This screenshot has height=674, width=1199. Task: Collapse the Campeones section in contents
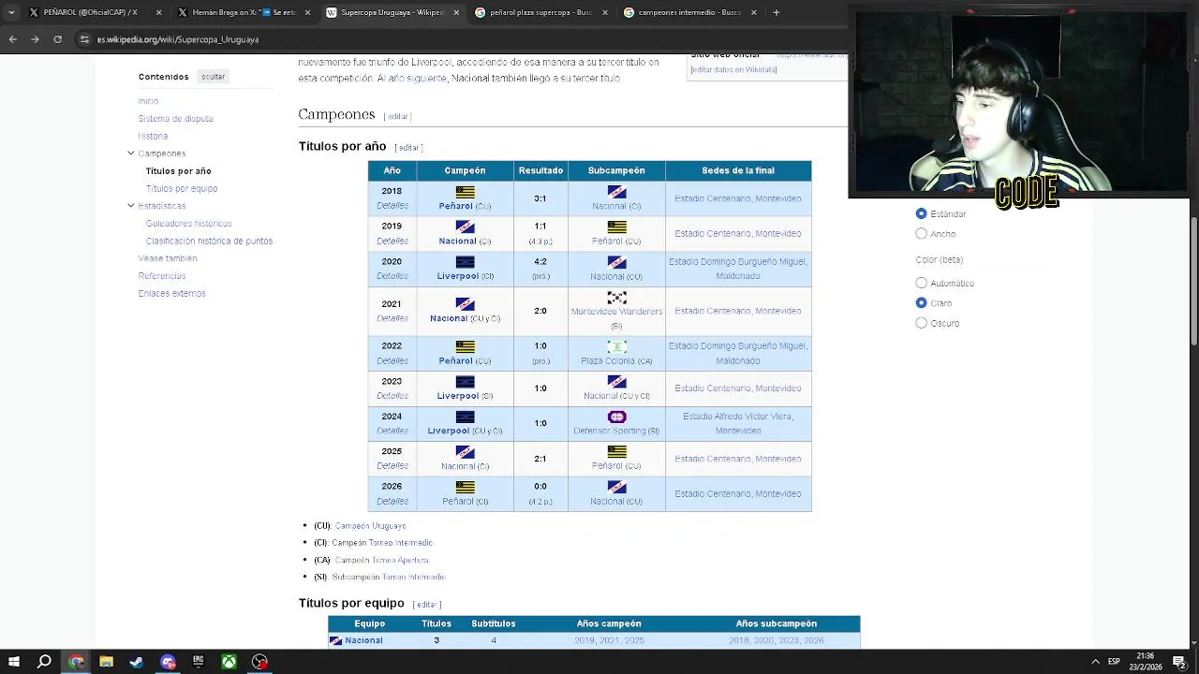(131, 153)
